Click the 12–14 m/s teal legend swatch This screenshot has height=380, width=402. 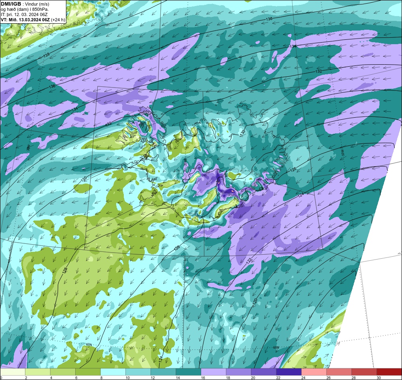coord(164,372)
